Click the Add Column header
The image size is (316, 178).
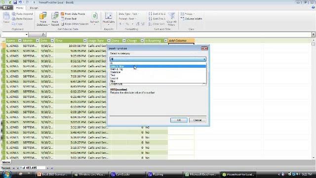tap(181, 41)
